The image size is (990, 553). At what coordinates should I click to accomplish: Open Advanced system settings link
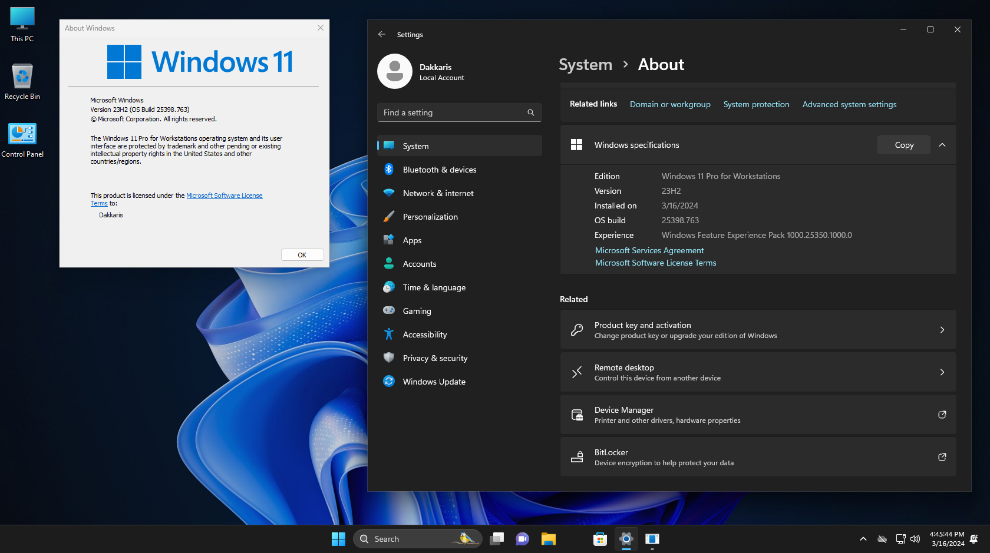tap(849, 104)
